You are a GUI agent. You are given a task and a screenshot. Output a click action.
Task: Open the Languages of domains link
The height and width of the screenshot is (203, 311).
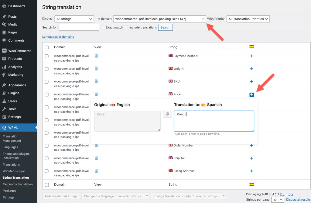point(58,37)
